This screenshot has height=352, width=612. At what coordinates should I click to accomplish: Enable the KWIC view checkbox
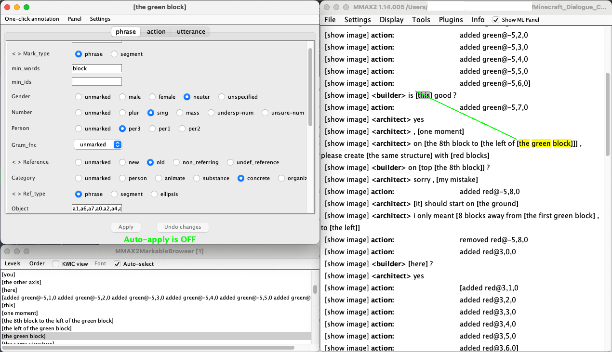(56, 264)
